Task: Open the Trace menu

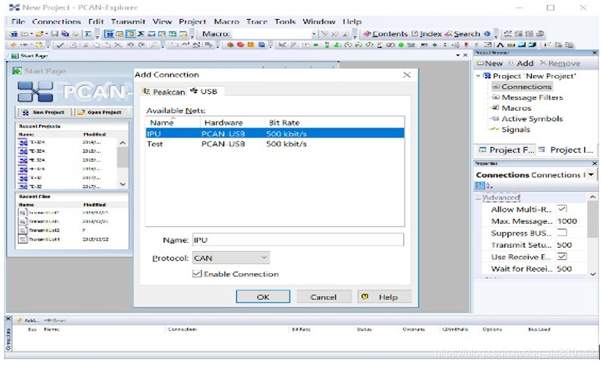Action: [x=257, y=22]
